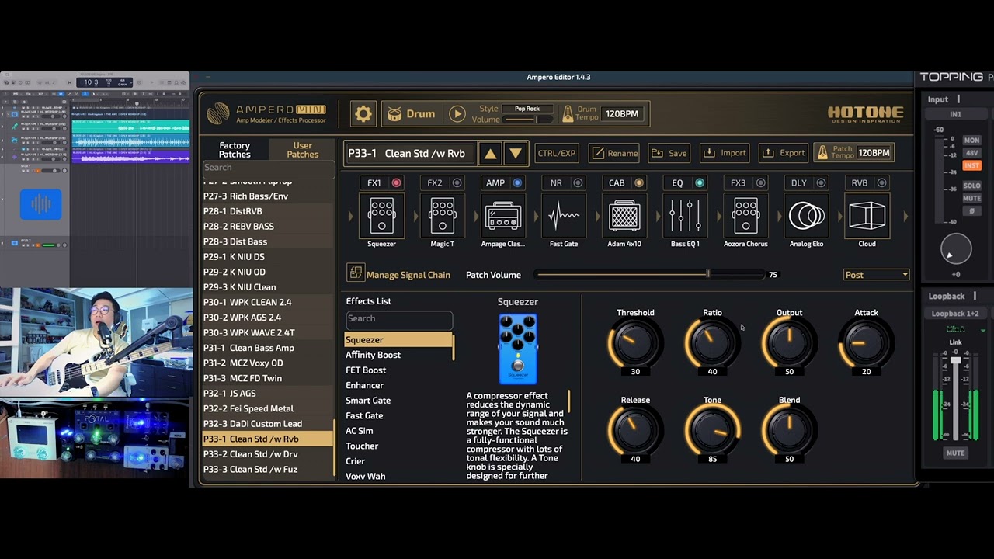Click the Export button
This screenshot has width=994, height=559.
[x=783, y=153]
